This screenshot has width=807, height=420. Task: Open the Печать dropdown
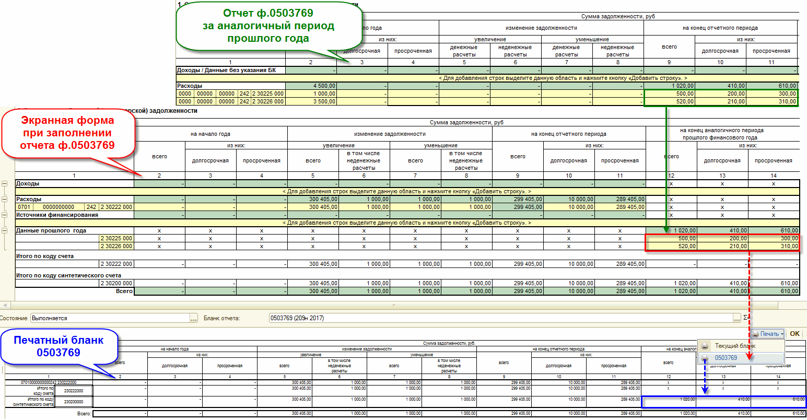(768, 333)
